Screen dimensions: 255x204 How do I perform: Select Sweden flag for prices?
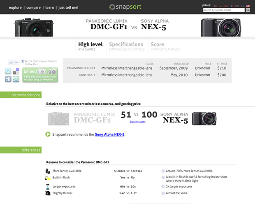(x=242, y=6)
